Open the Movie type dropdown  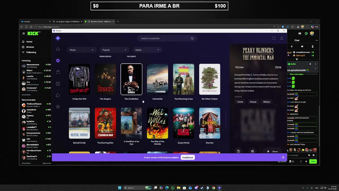[x=82, y=50]
